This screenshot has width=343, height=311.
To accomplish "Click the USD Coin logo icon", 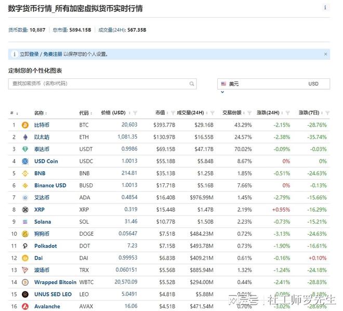I will (x=25, y=161).
